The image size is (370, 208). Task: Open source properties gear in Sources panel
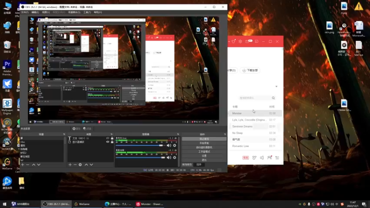[80, 165]
